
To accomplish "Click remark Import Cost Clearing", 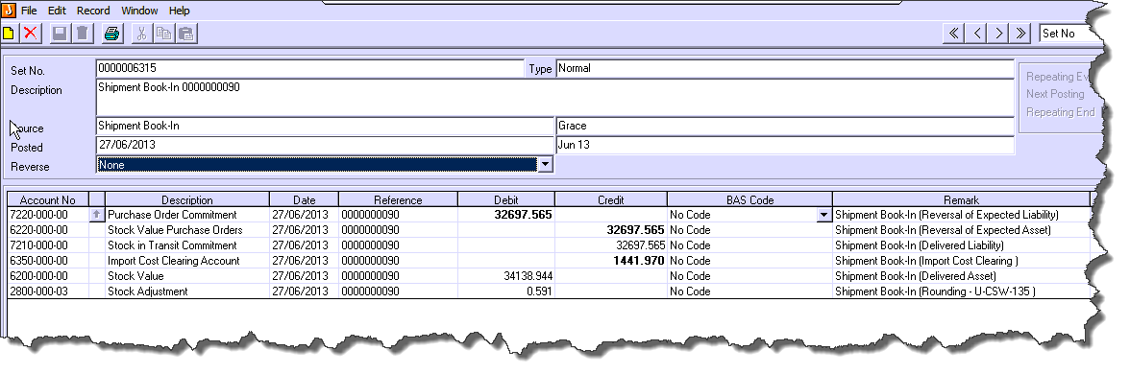I will 961,260.
